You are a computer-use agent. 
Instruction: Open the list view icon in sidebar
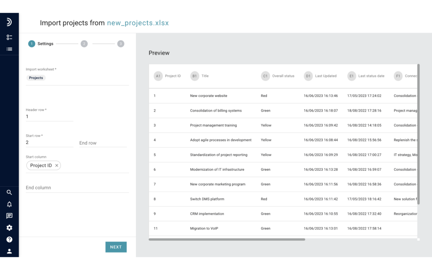pos(9,49)
